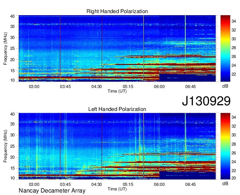Click the 06:45 time tick of Right Handed plot
This screenshot has height=195, width=240.
pyautogui.click(x=190, y=87)
